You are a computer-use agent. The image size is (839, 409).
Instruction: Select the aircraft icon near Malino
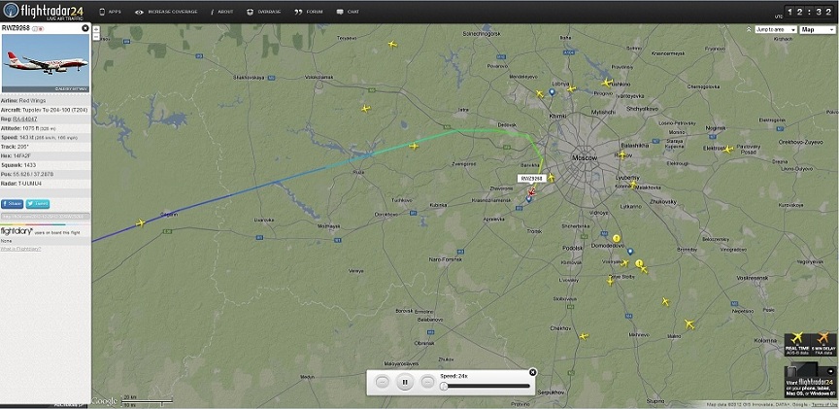click(x=689, y=324)
